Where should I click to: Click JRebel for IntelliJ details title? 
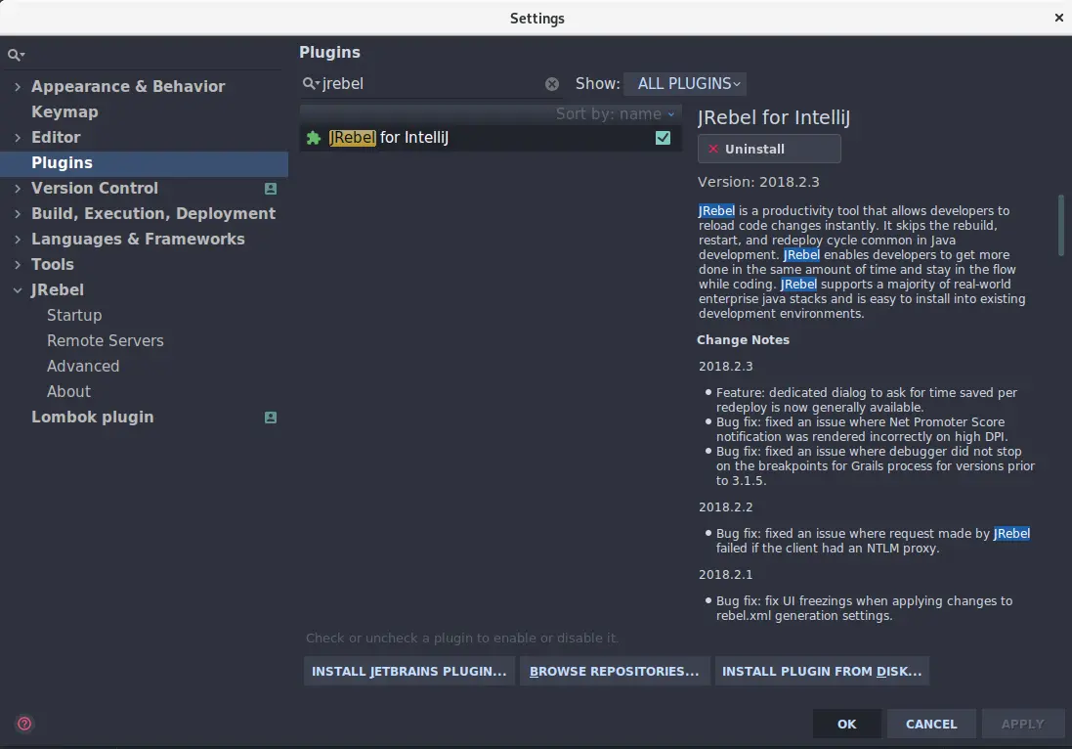click(x=774, y=117)
